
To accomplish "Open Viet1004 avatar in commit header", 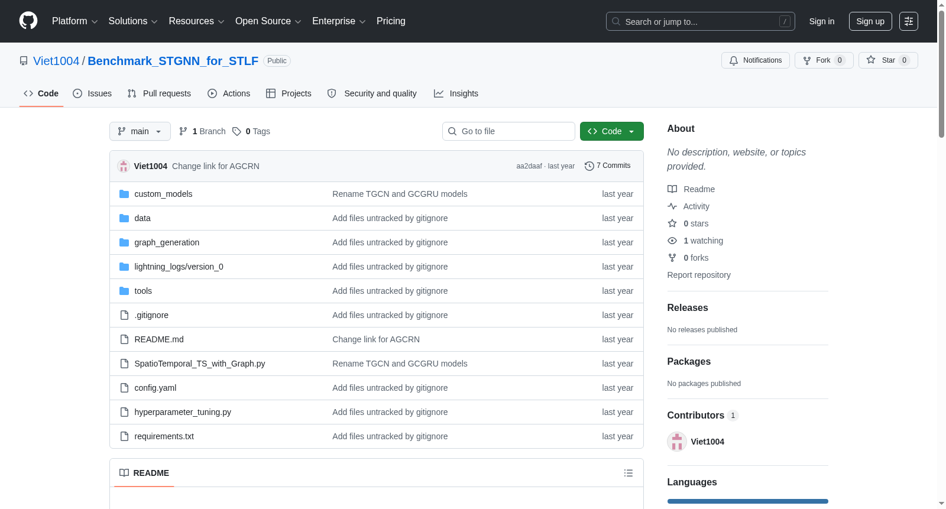I will (x=124, y=166).
